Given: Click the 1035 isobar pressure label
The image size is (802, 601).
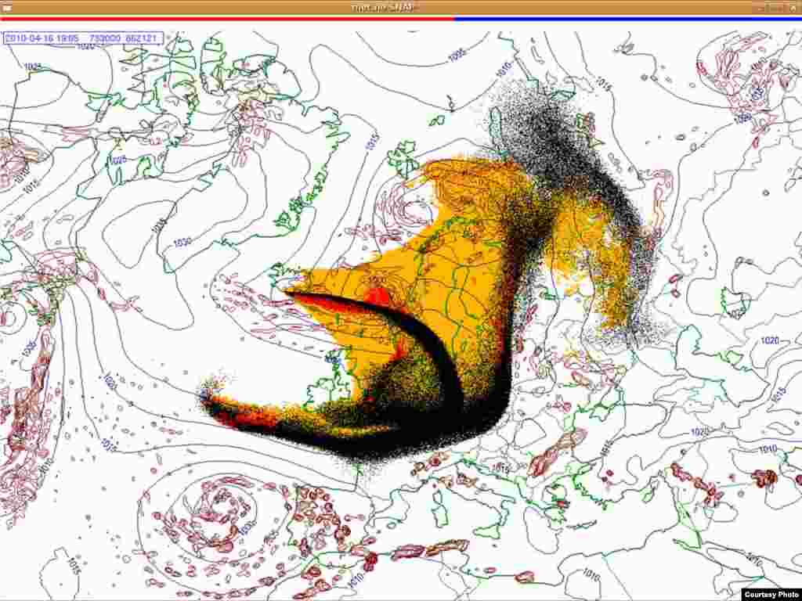Looking at the screenshot, I should point(159,225).
